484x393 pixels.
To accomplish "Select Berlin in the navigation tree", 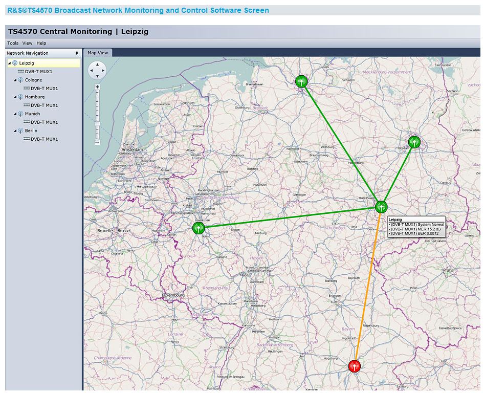I will coord(31,131).
